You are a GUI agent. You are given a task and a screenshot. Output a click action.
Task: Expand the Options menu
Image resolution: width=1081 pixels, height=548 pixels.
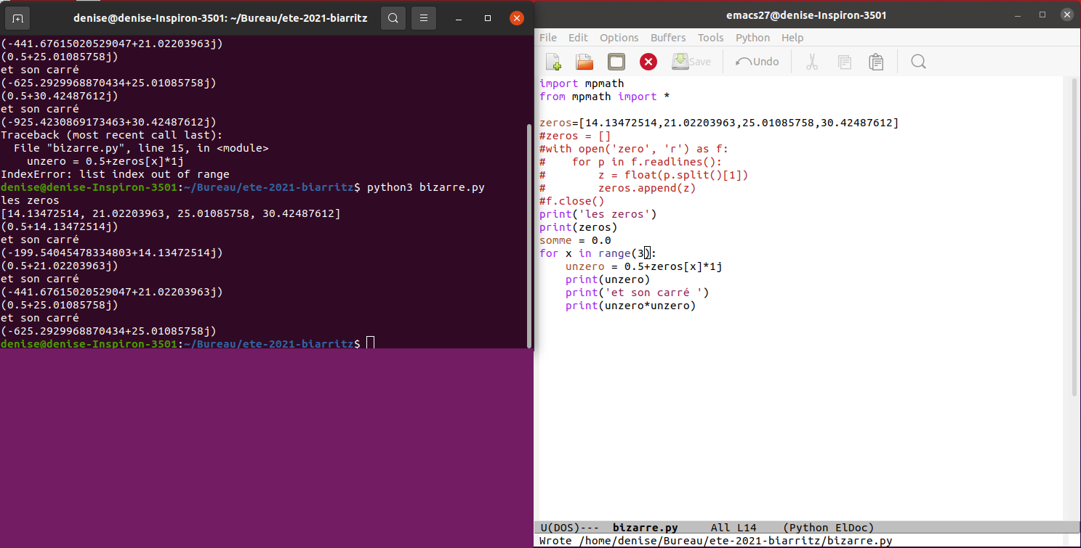619,38
